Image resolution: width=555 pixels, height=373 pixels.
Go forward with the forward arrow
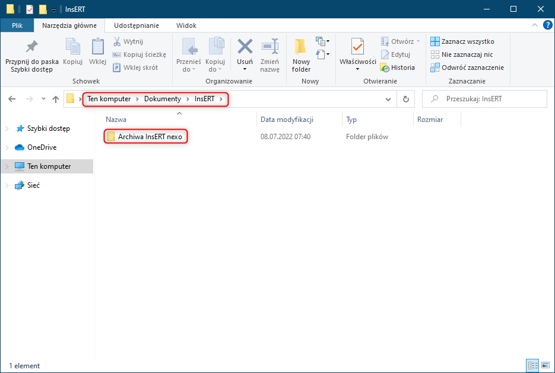29,99
